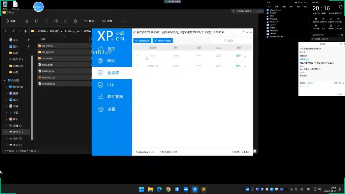Click the root database name cell
The height and width of the screenshot is (194, 345).
click(x=153, y=56)
